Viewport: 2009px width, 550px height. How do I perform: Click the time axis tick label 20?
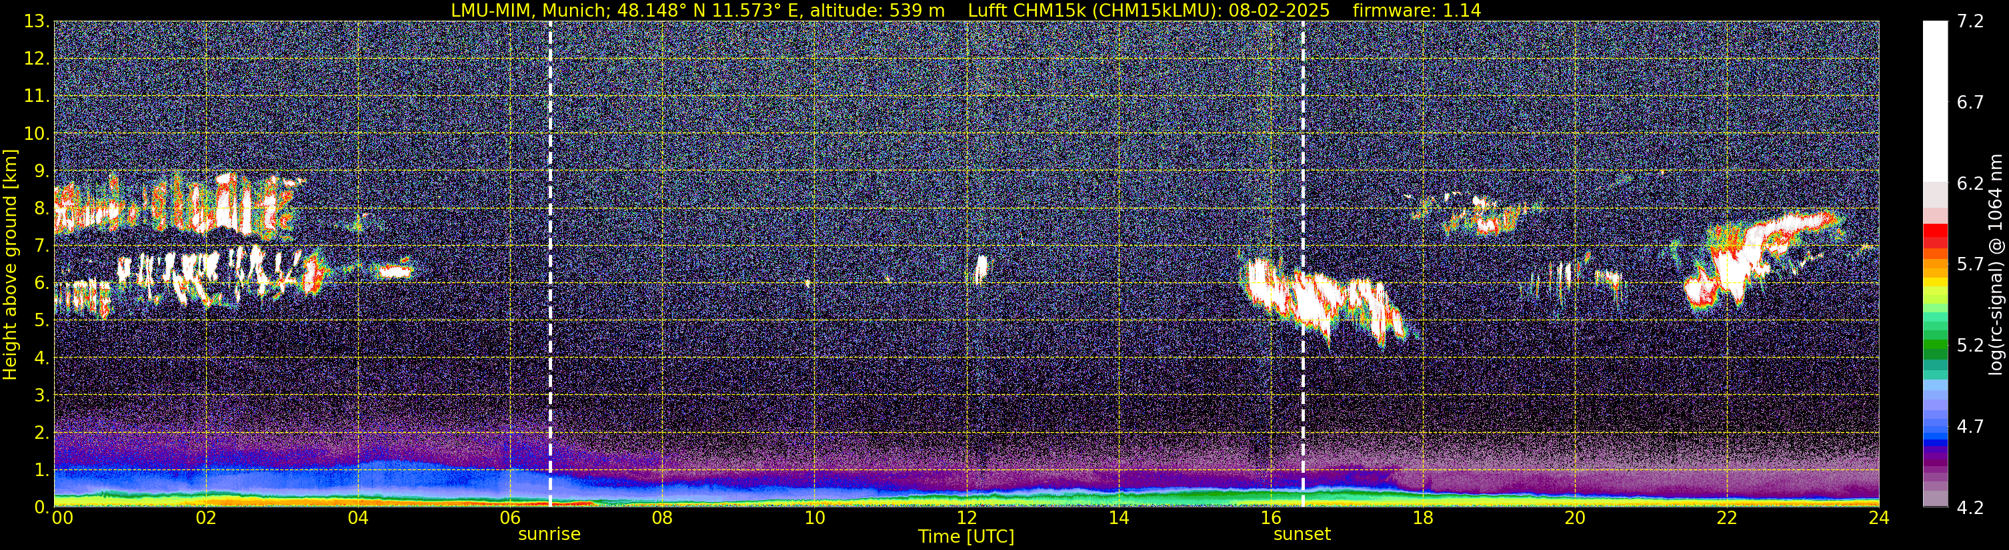click(x=1575, y=518)
